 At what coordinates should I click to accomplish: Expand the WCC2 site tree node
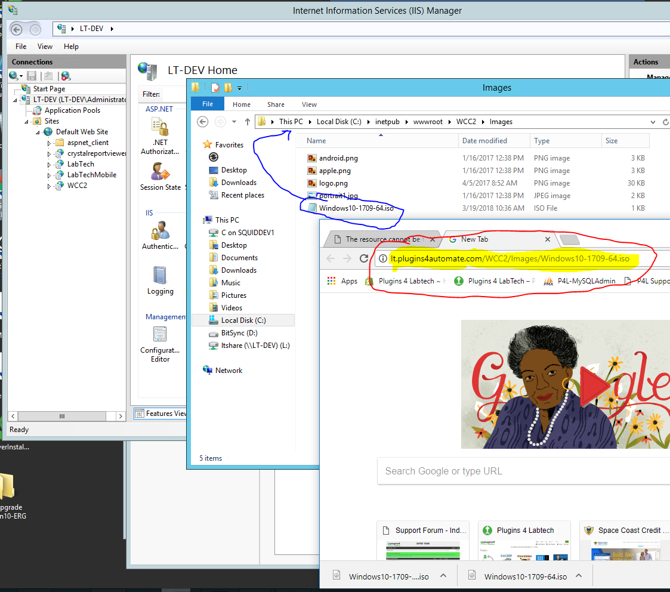[50, 186]
